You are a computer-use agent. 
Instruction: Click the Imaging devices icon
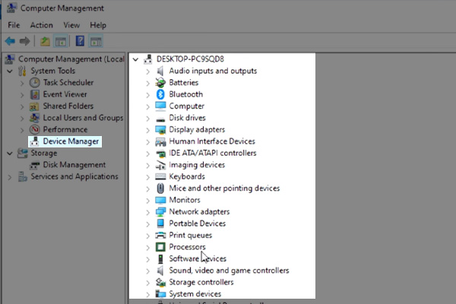click(160, 165)
